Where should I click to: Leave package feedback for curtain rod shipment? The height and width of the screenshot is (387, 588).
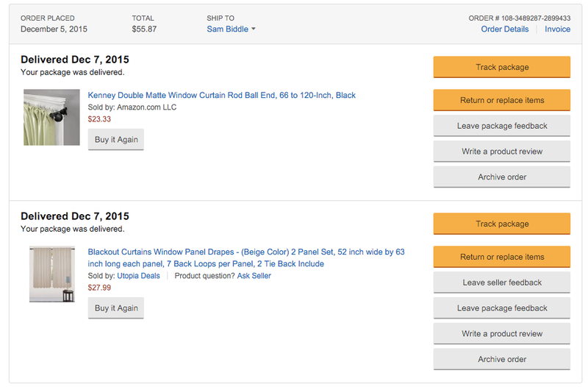[502, 126]
